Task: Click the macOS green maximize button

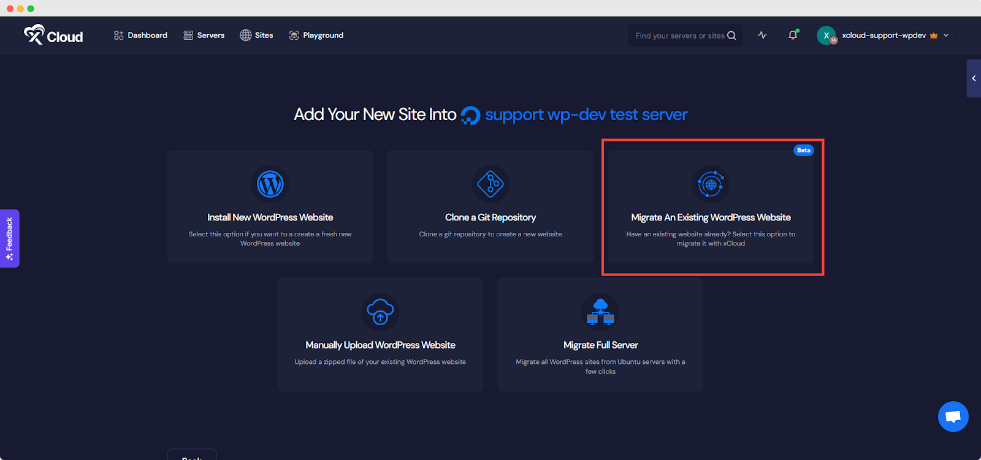Action: (31, 9)
